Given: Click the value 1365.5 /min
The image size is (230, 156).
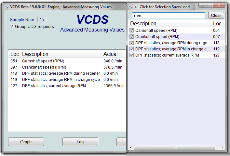Looking at the screenshot, I should (x=114, y=86).
